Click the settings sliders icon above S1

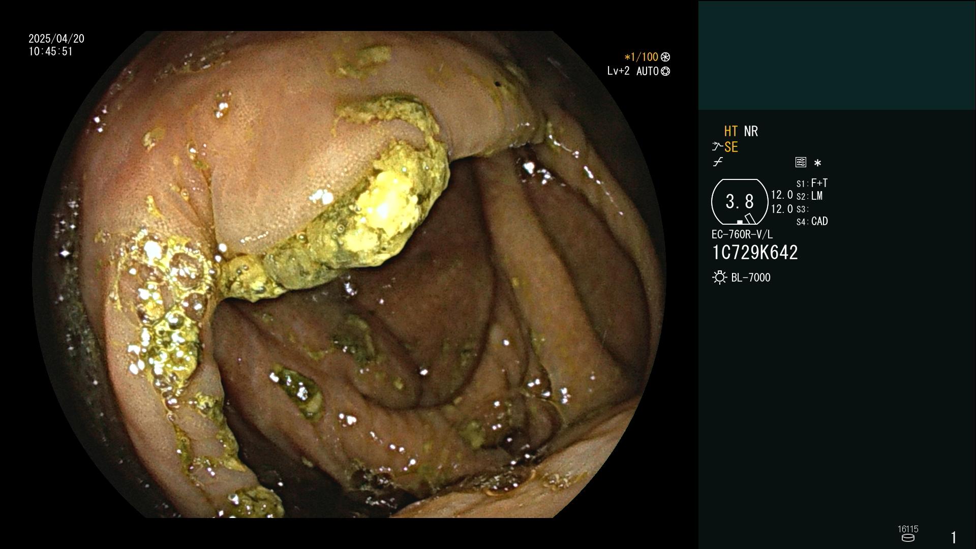click(801, 162)
